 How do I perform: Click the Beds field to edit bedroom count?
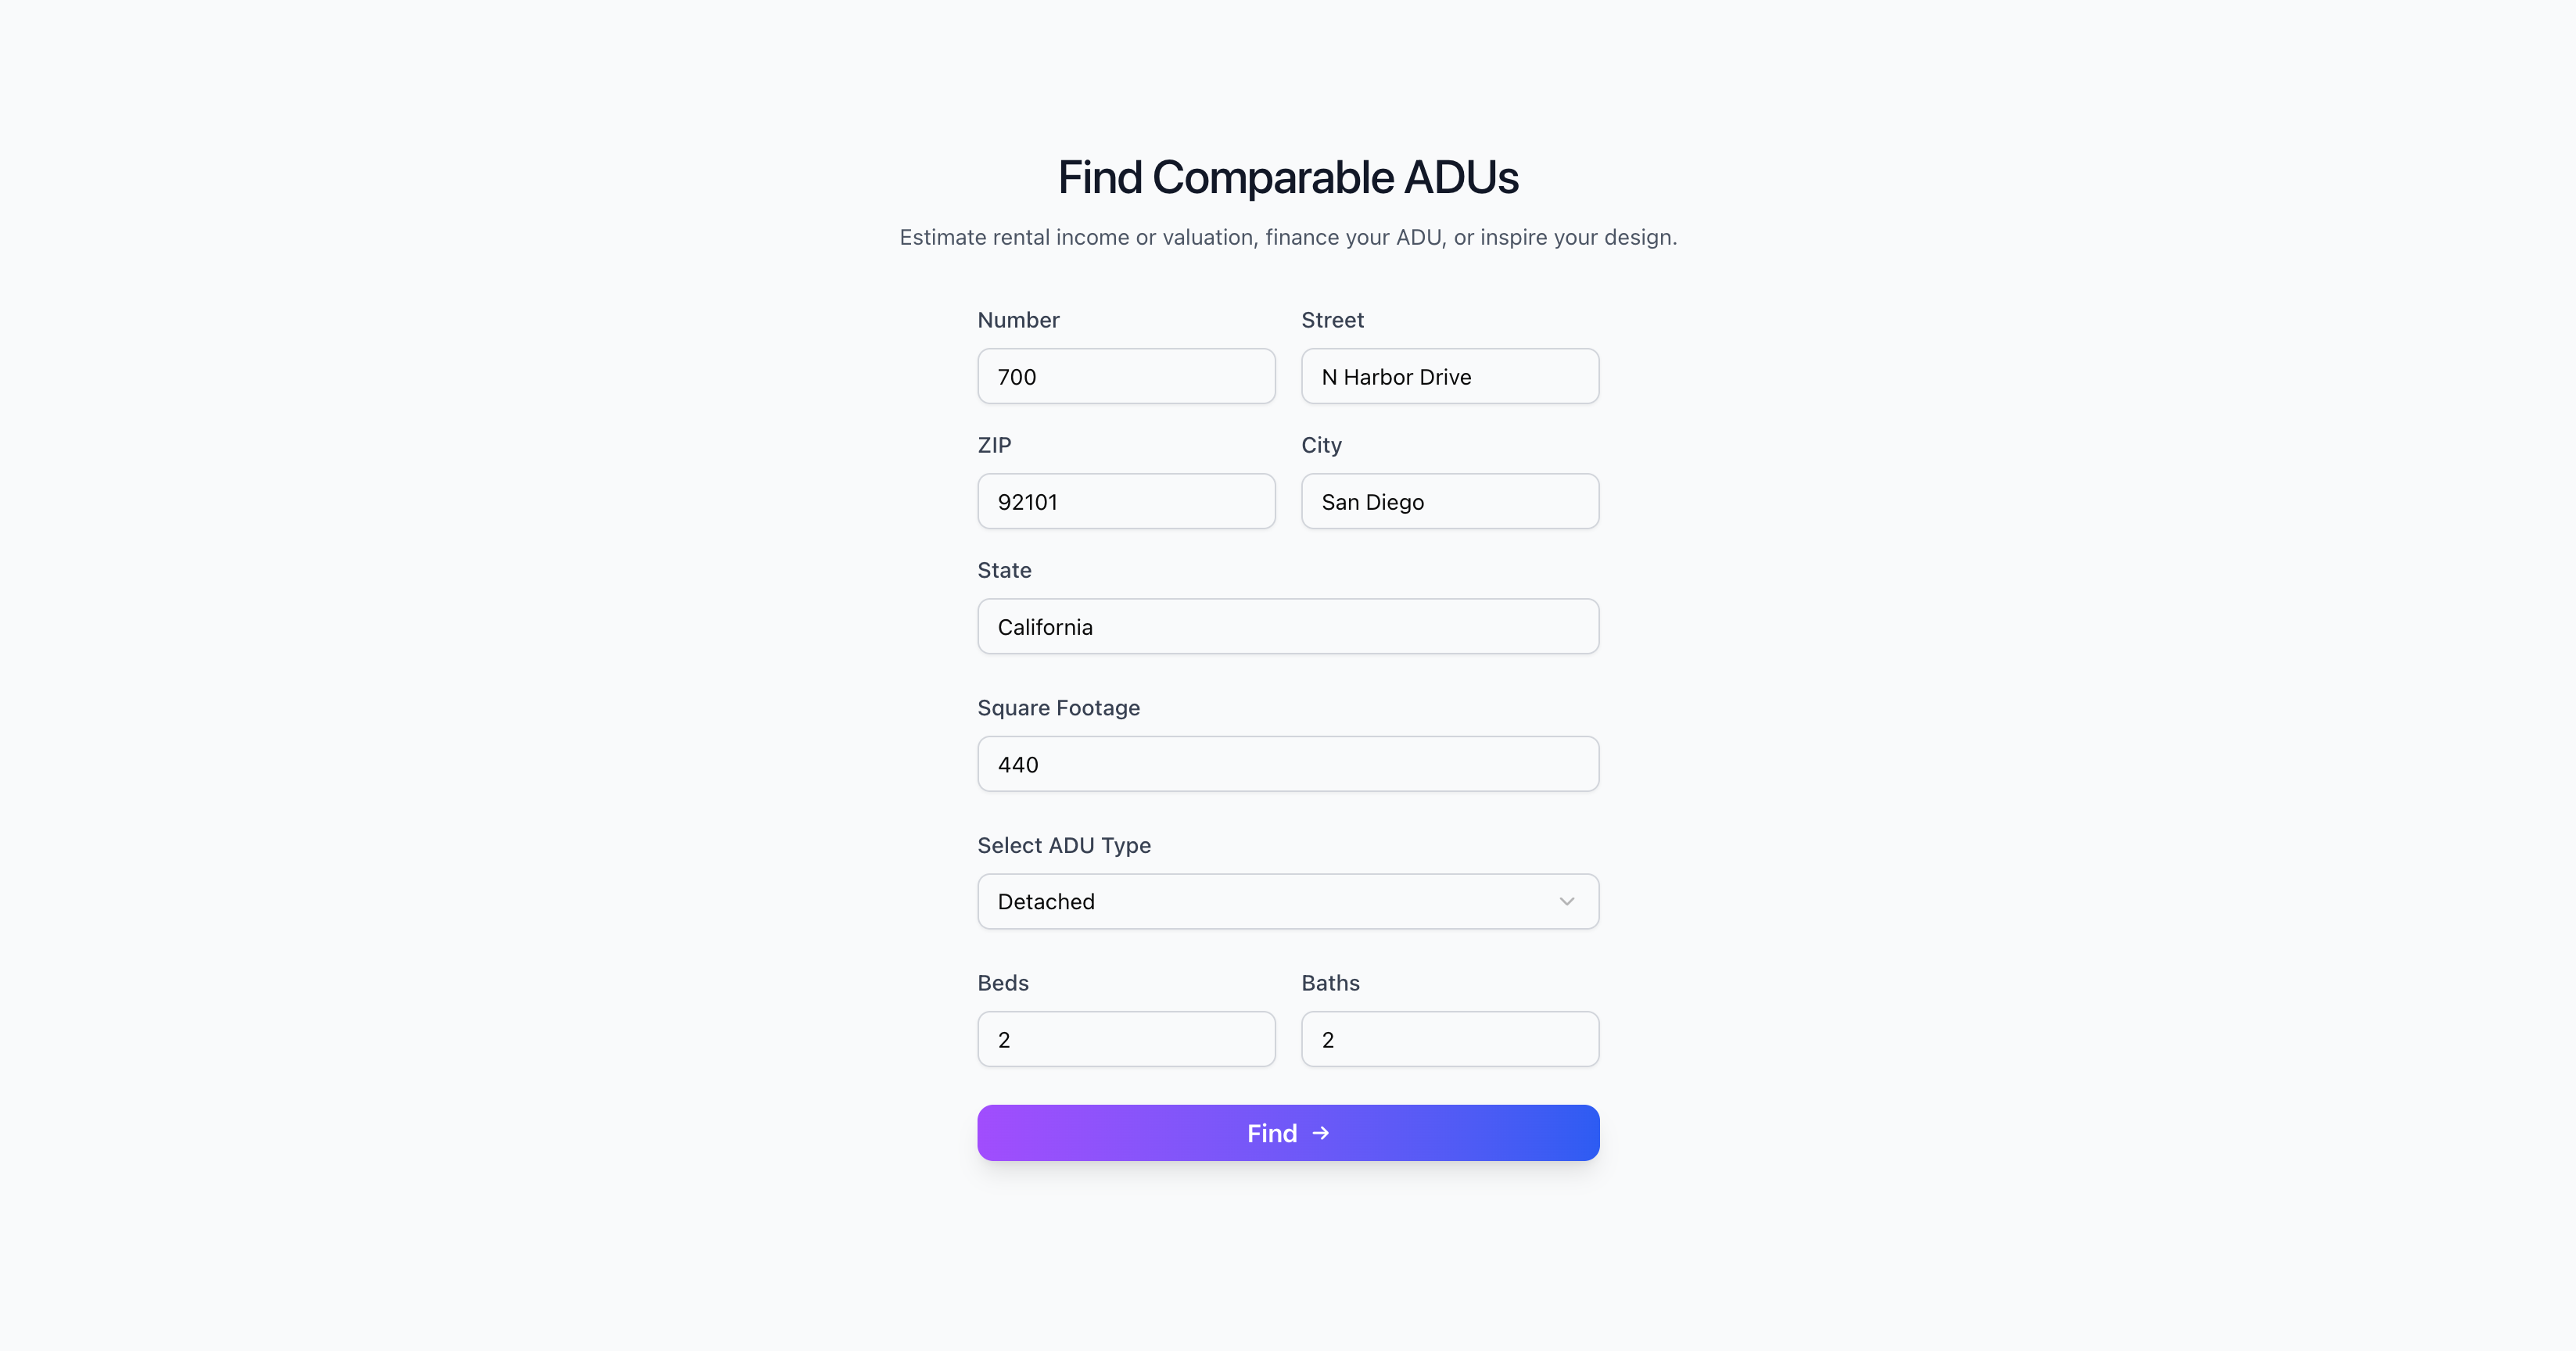tap(1126, 1039)
